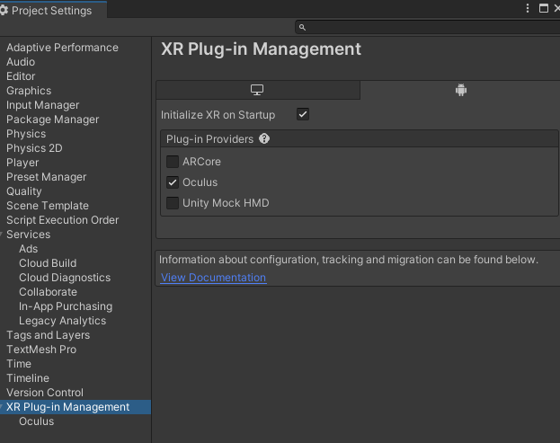Collapse the Services tree section
The image size is (560, 443).
click(x=2, y=235)
